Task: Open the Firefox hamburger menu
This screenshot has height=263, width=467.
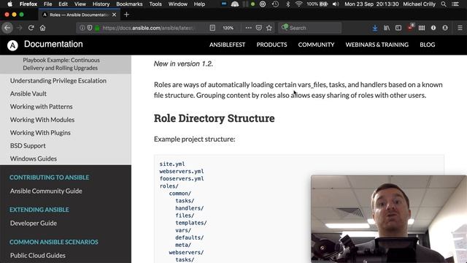Action: point(460,28)
